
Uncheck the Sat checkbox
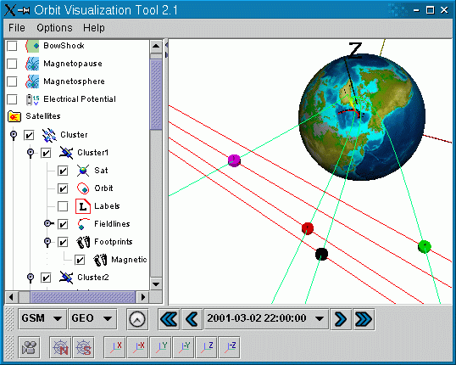pyautogui.click(x=63, y=171)
